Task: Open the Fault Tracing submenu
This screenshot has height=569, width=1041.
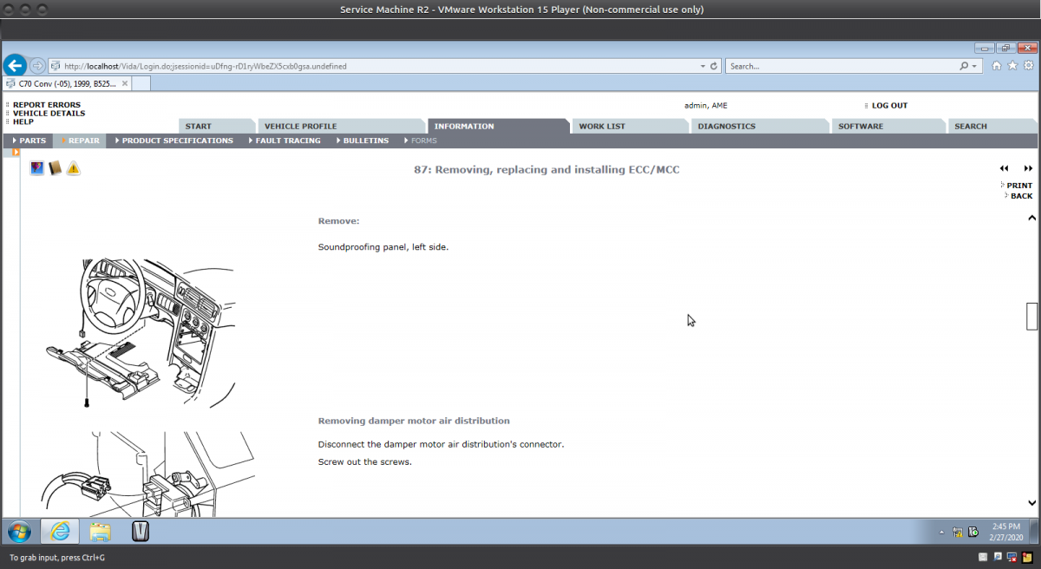Action: point(287,141)
